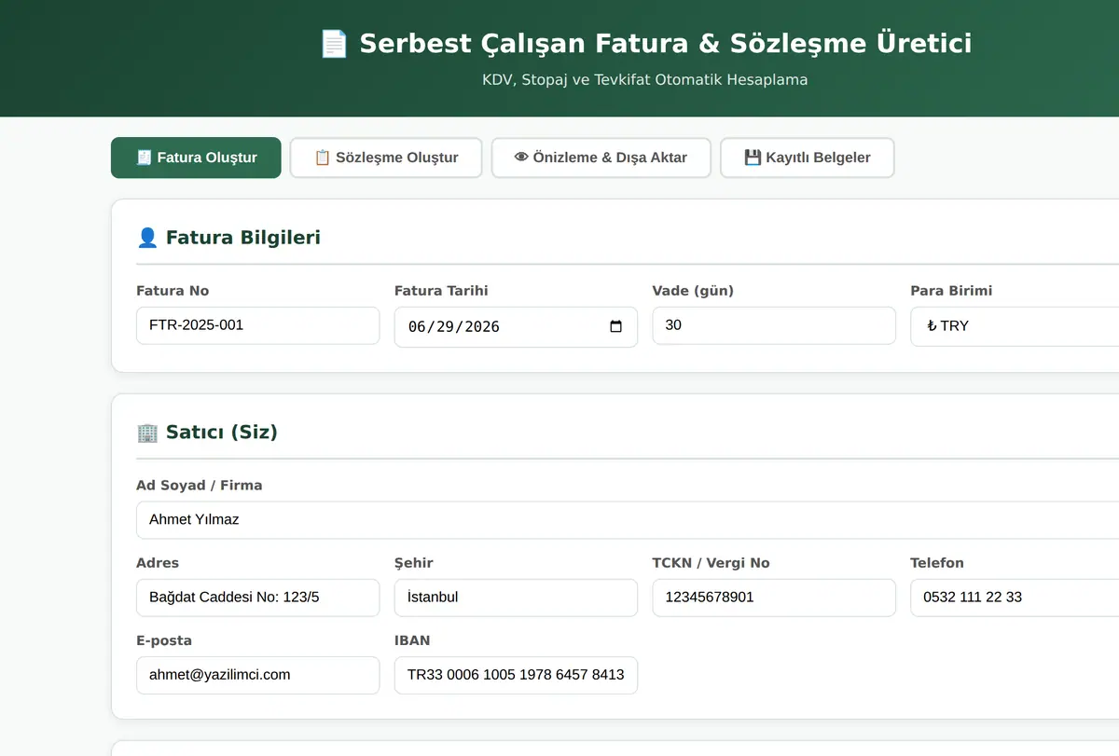Click the IBAN label
Viewport: 1119px width, 756px height.
coord(412,641)
